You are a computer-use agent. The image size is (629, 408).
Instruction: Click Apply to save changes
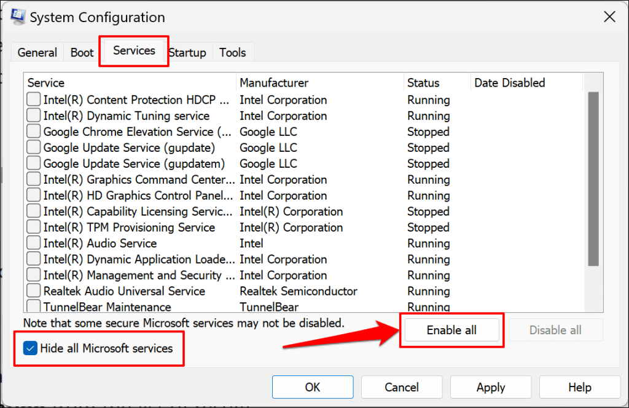coord(491,387)
